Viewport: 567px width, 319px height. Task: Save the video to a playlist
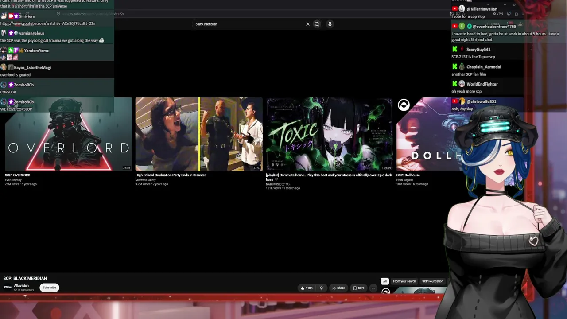[x=359, y=288]
